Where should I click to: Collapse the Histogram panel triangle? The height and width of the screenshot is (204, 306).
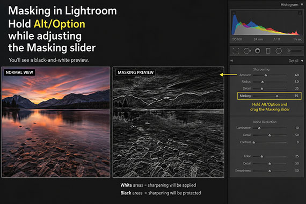[x=302, y=4]
